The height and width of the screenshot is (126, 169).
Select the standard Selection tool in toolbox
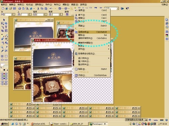2,23
